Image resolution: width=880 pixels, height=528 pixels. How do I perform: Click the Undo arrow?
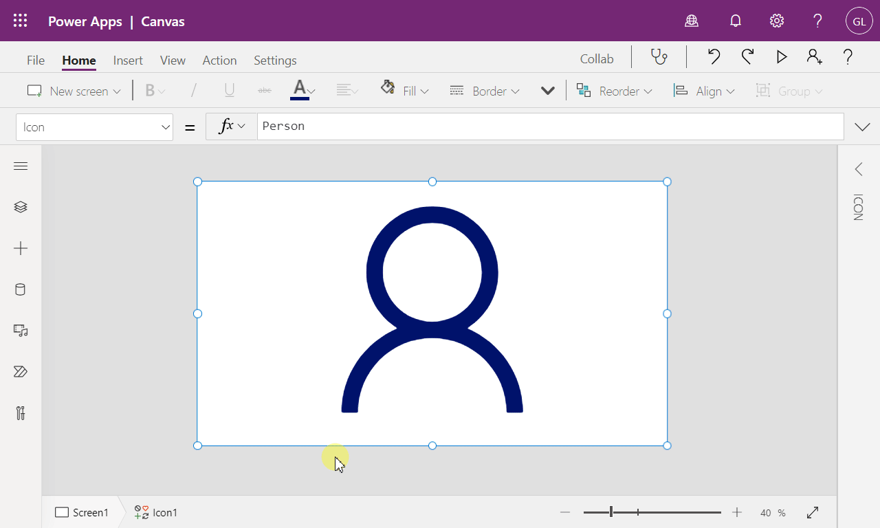714,57
